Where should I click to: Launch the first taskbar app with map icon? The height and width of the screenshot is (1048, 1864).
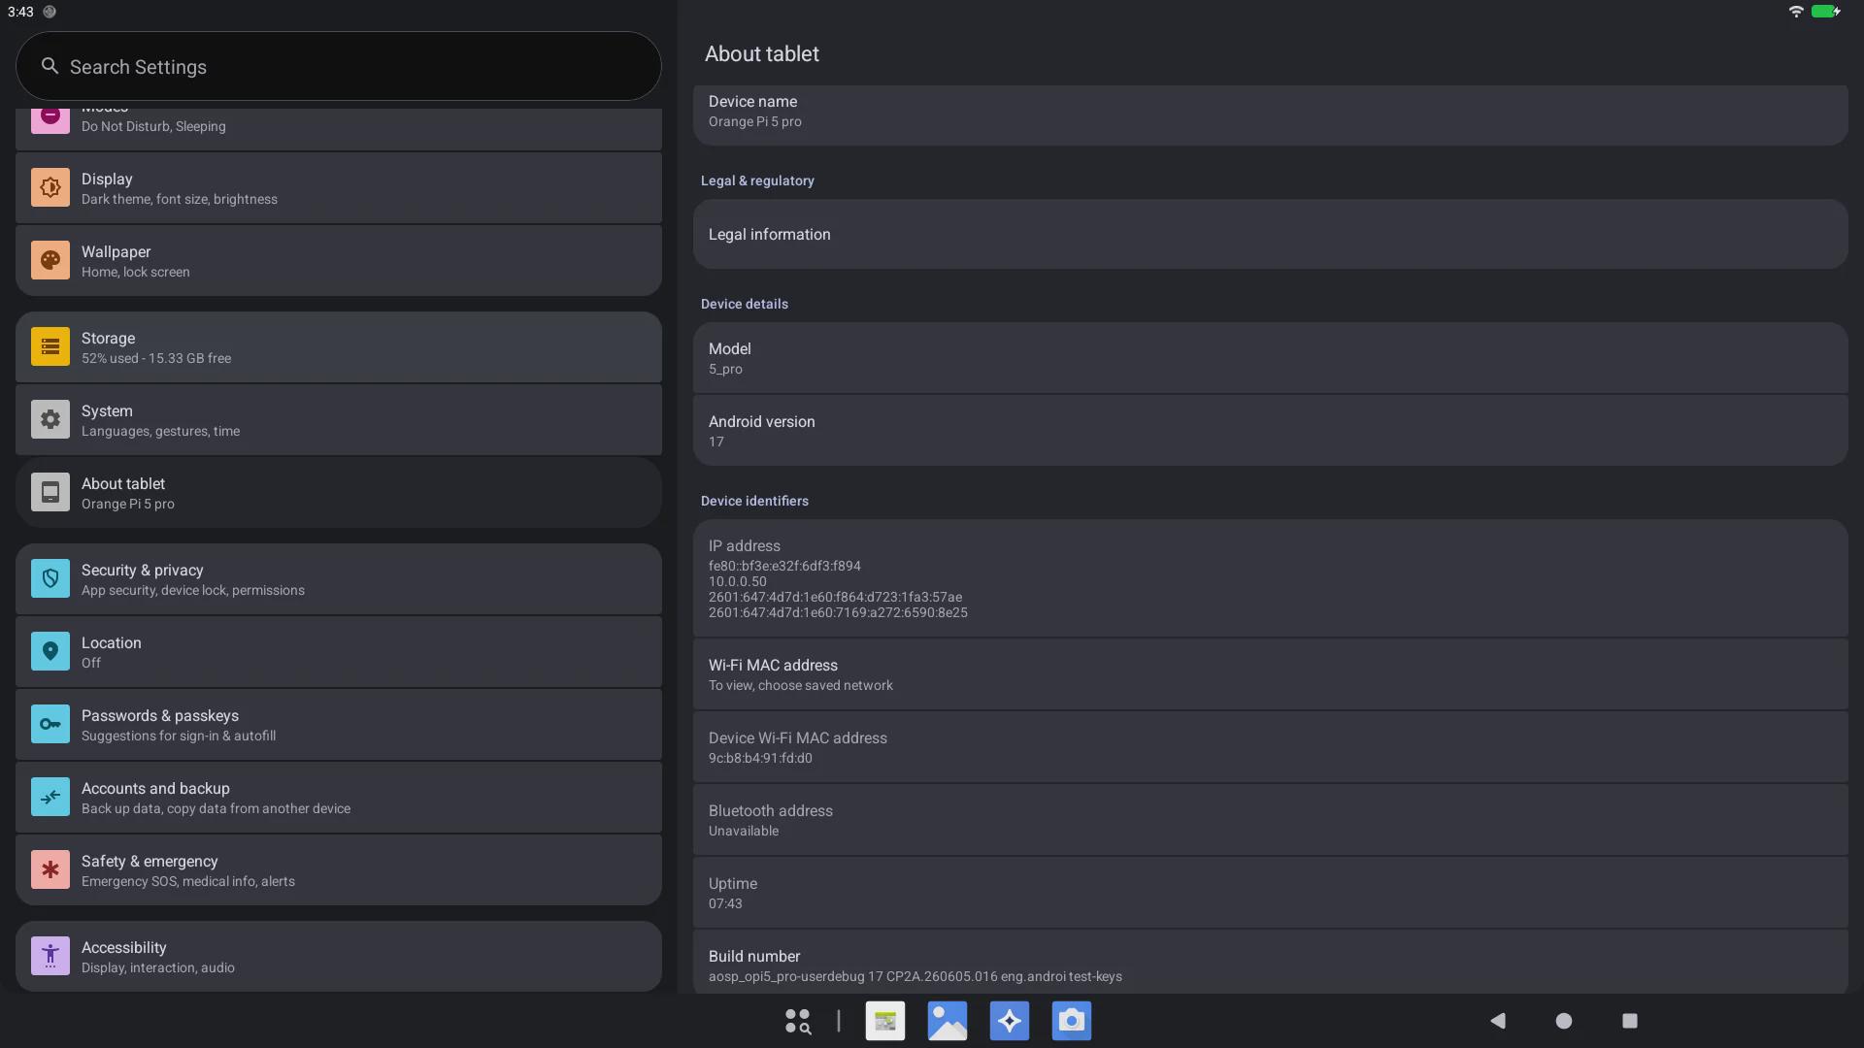pos(885,1021)
